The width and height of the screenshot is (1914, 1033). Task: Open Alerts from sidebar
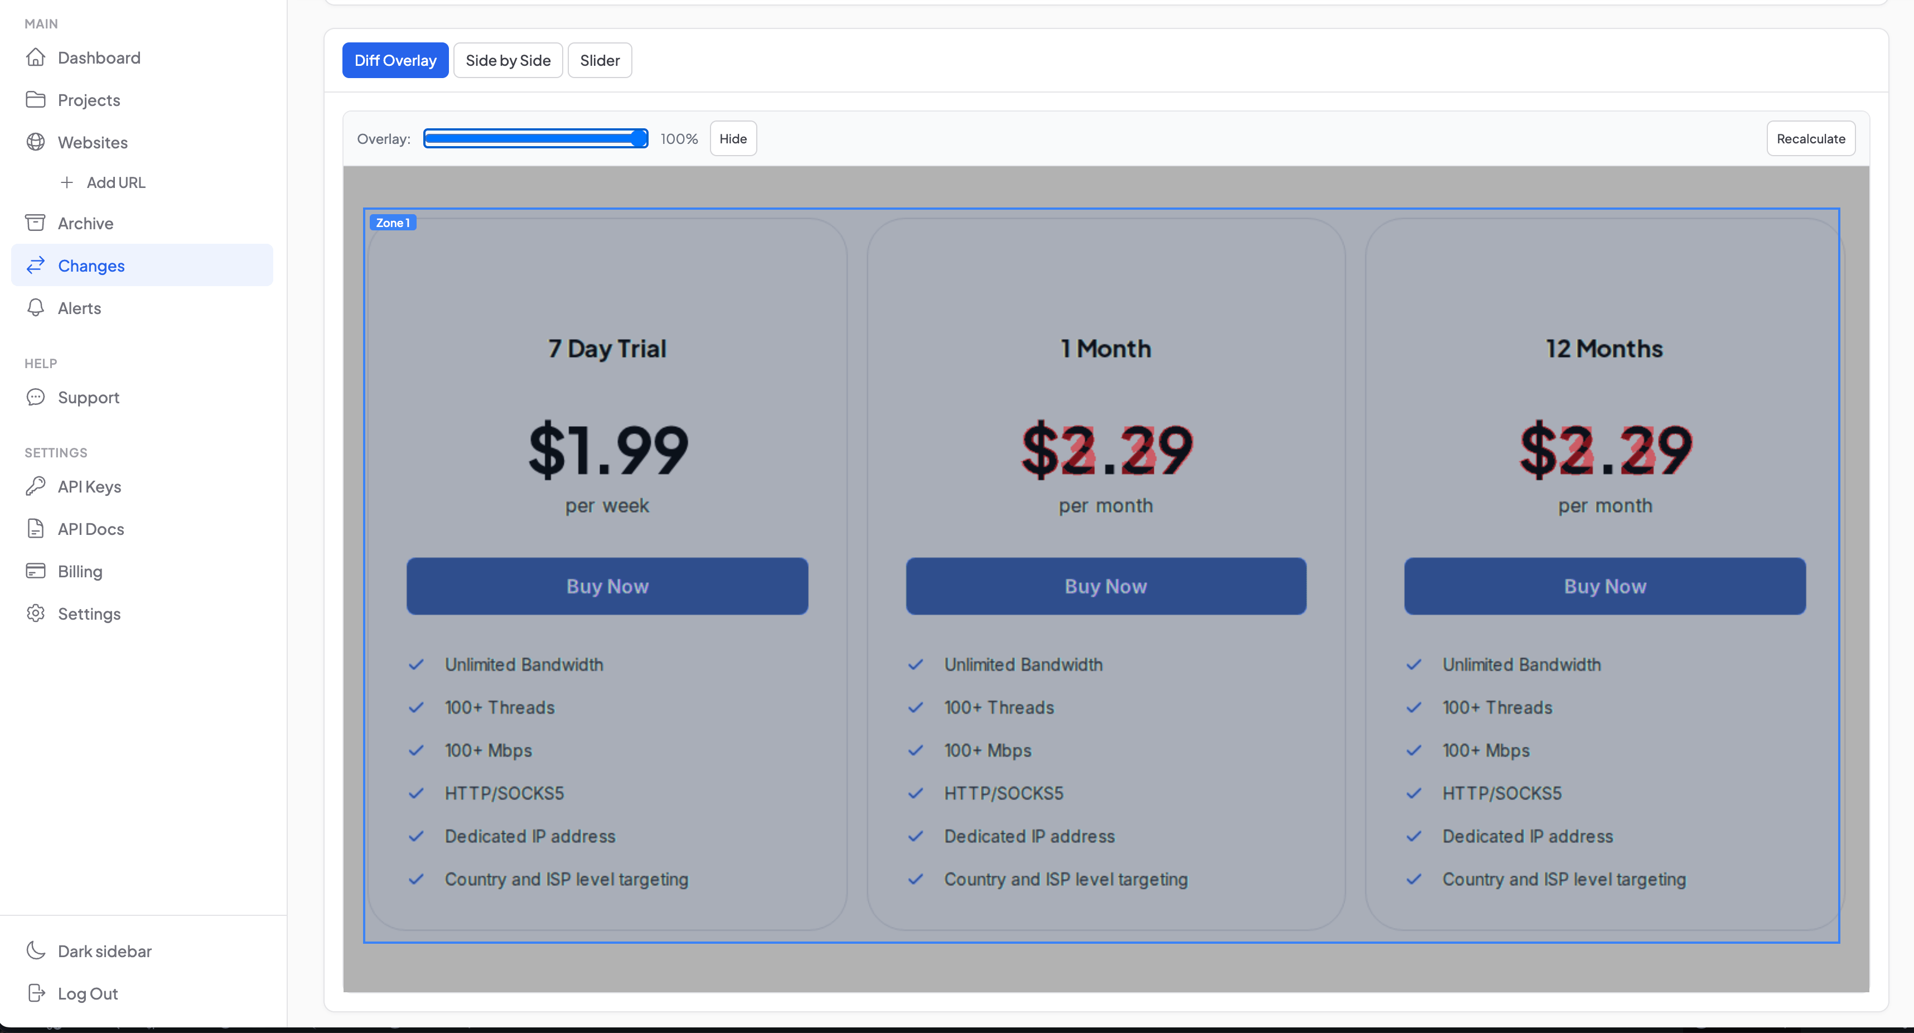(80, 308)
